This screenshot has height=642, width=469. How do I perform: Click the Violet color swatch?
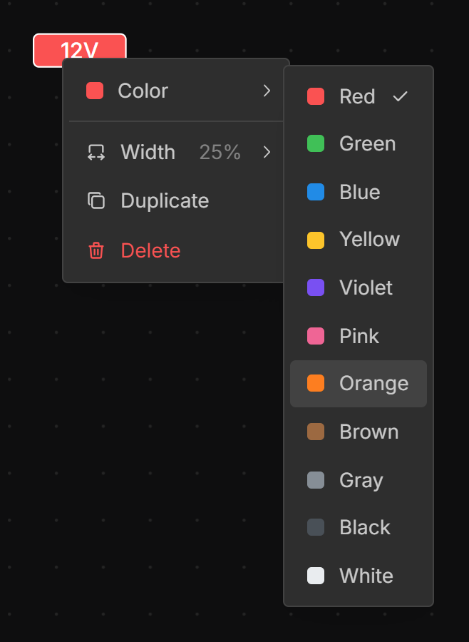(316, 288)
